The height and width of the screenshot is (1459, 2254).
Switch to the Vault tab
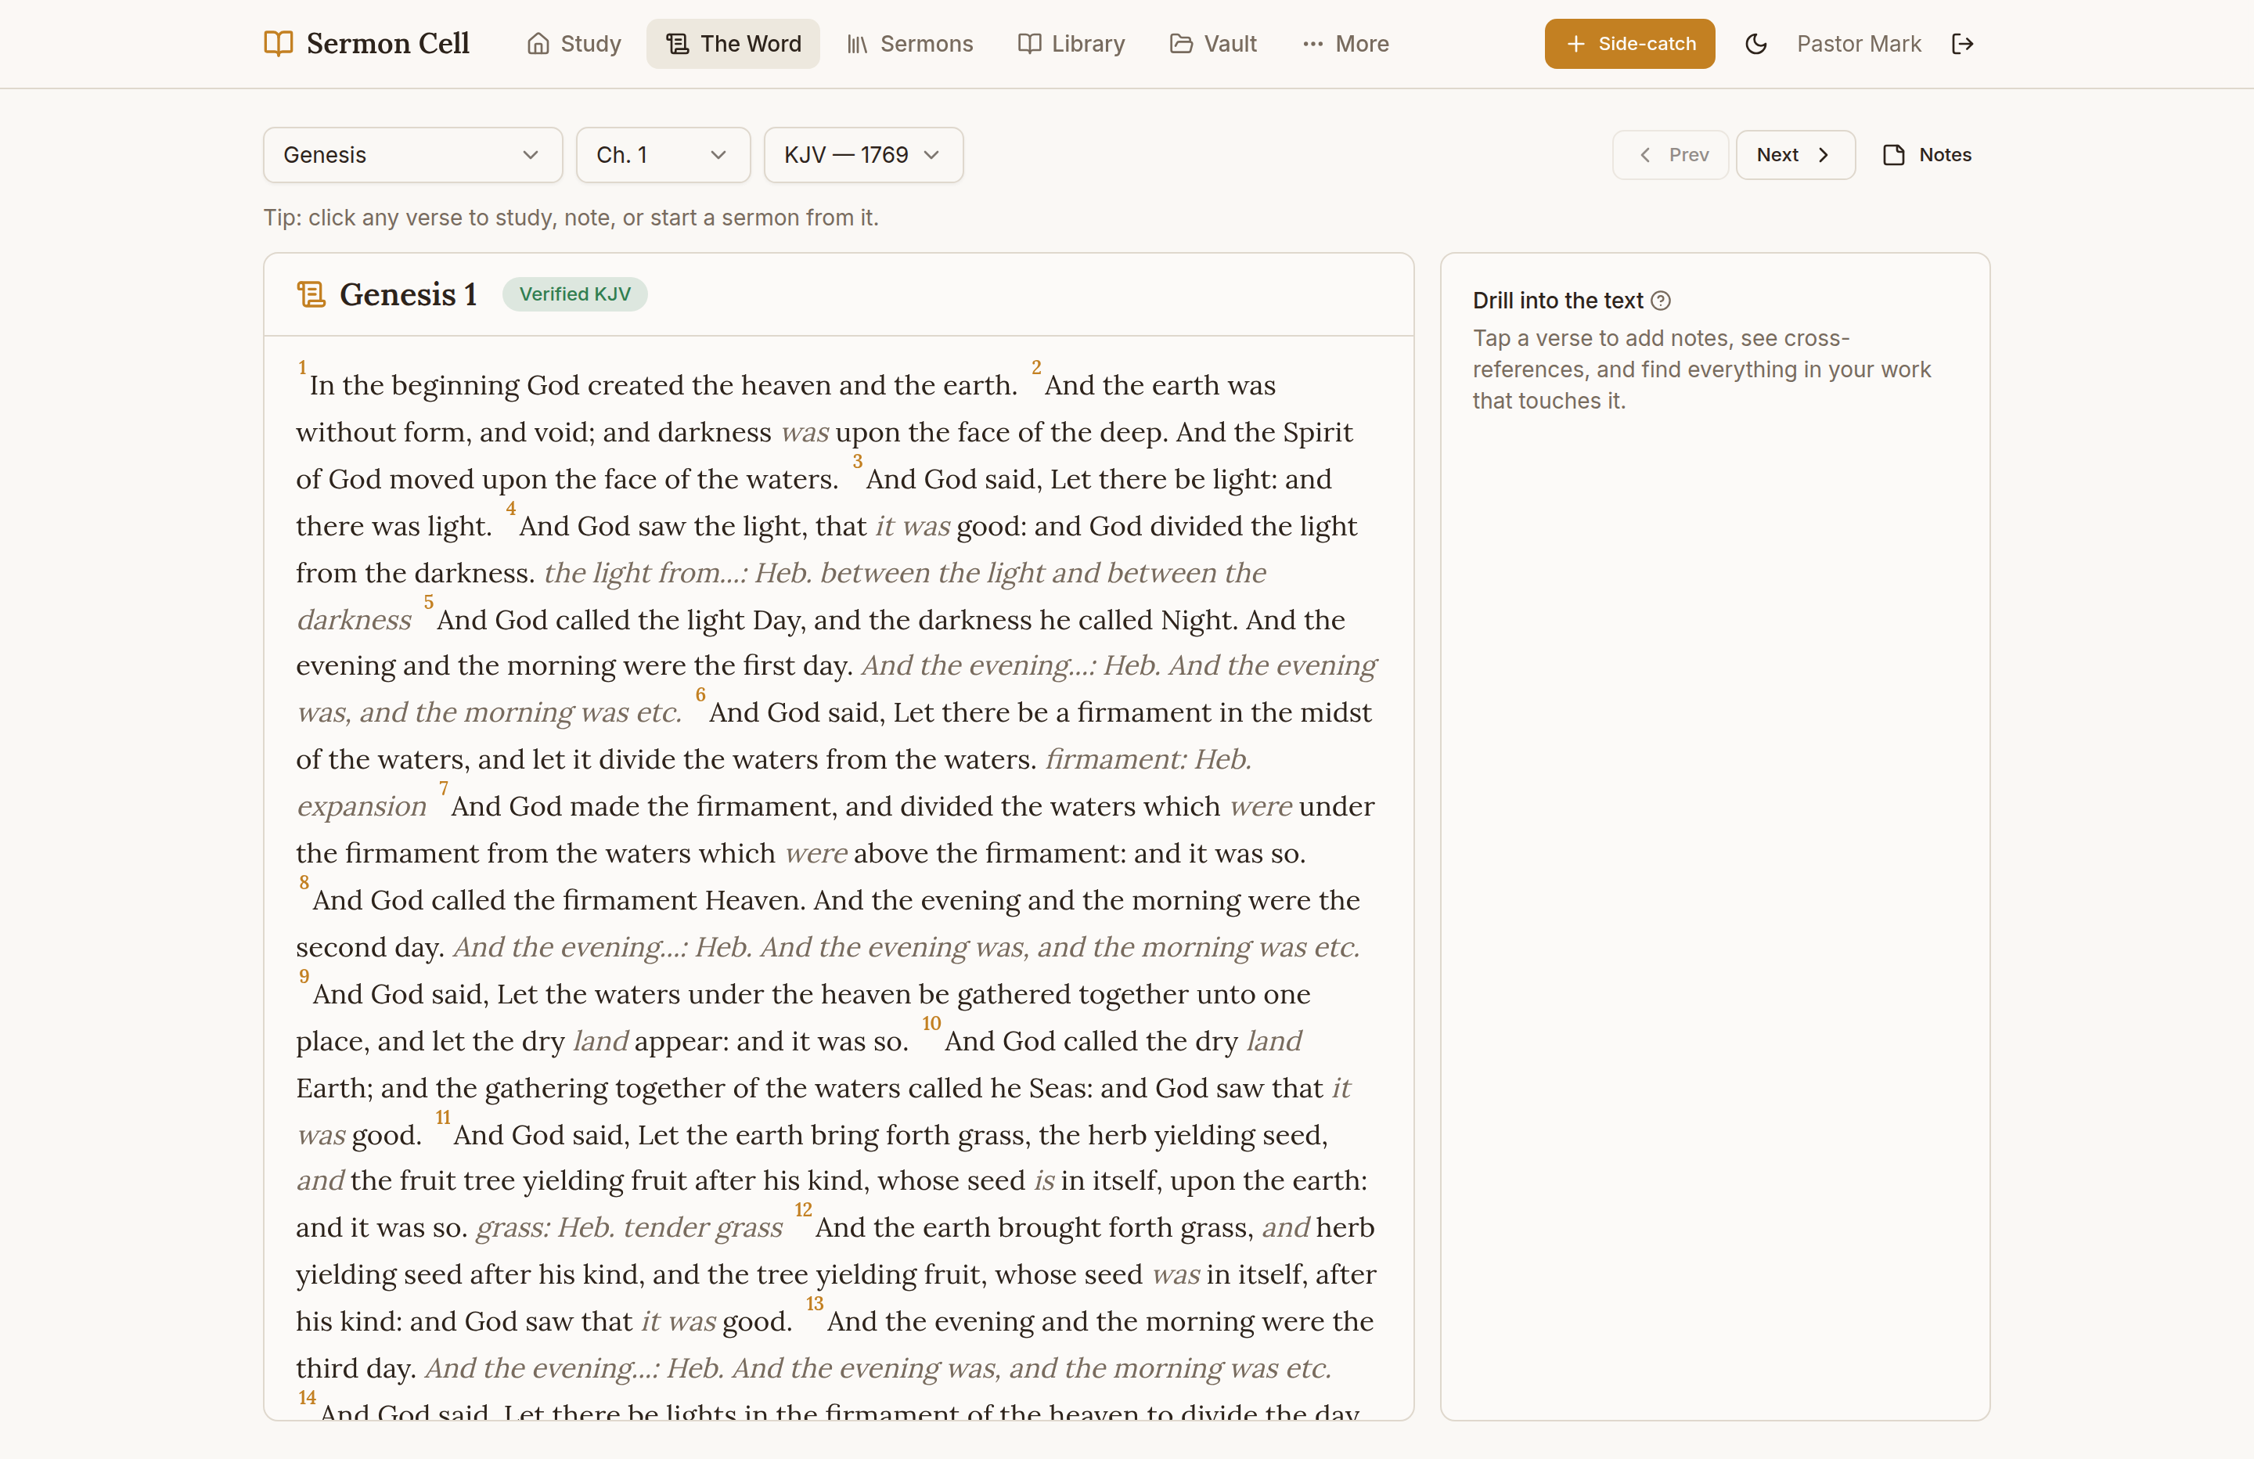[x=1213, y=44]
